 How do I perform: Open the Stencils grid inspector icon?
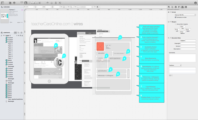click(x=186, y=7)
